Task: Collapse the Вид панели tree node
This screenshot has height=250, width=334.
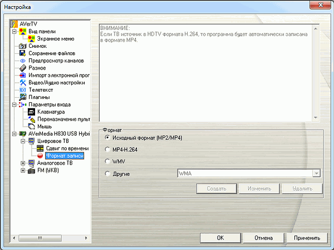Action: coord(14,32)
